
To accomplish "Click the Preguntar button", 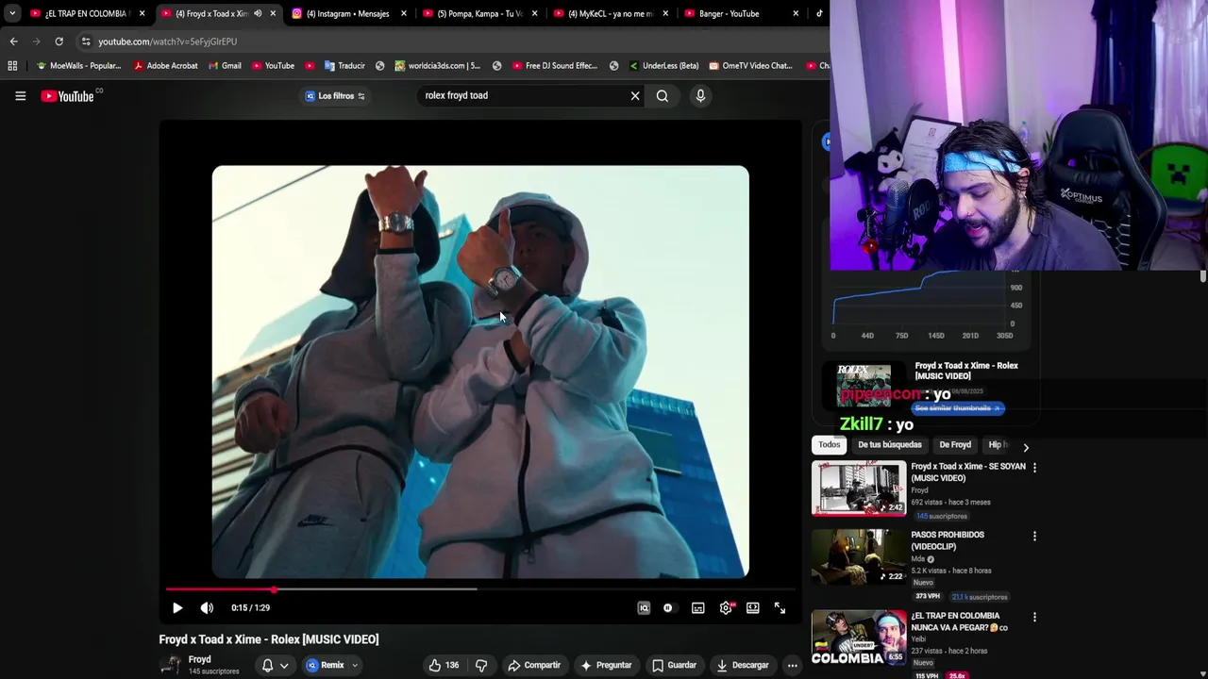I will 606,665.
